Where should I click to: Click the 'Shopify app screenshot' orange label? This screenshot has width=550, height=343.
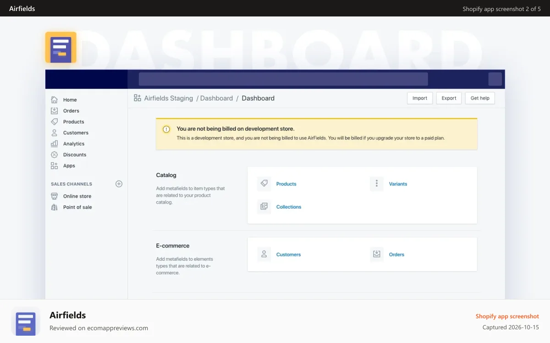507,316
